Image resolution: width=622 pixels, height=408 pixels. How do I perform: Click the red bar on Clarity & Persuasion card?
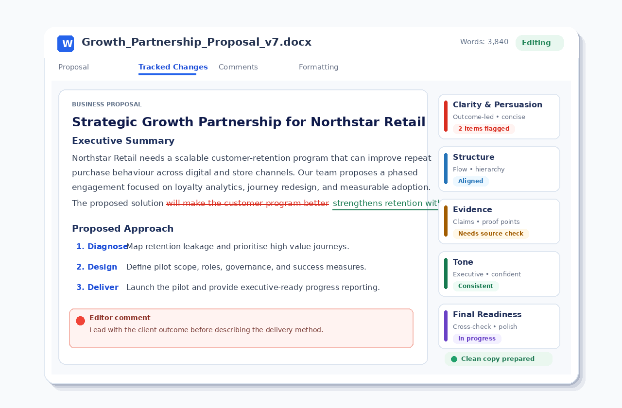click(446, 116)
